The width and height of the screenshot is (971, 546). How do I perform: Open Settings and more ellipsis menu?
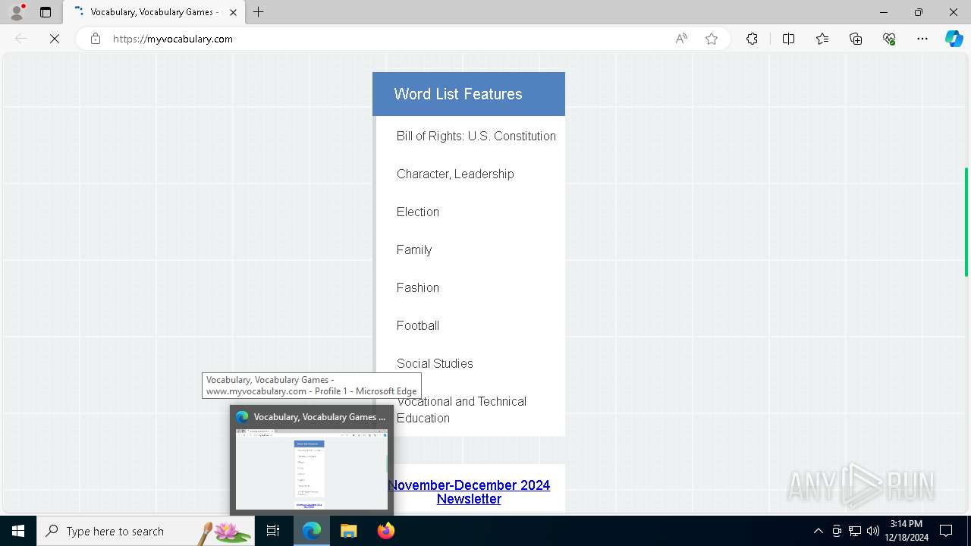click(x=922, y=39)
